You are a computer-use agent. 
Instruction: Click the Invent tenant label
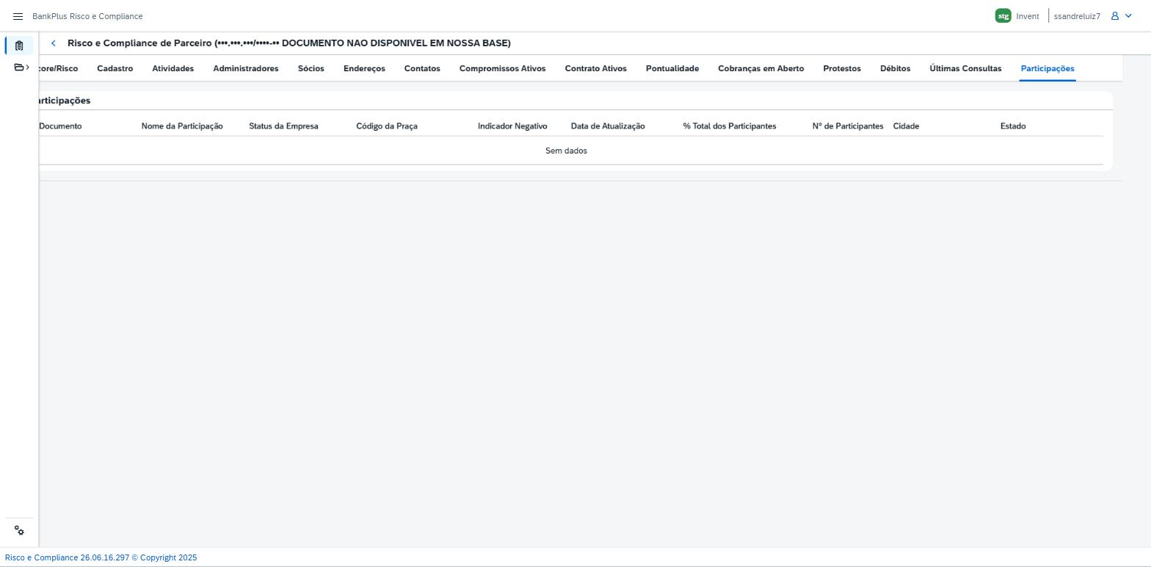[x=1028, y=16]
